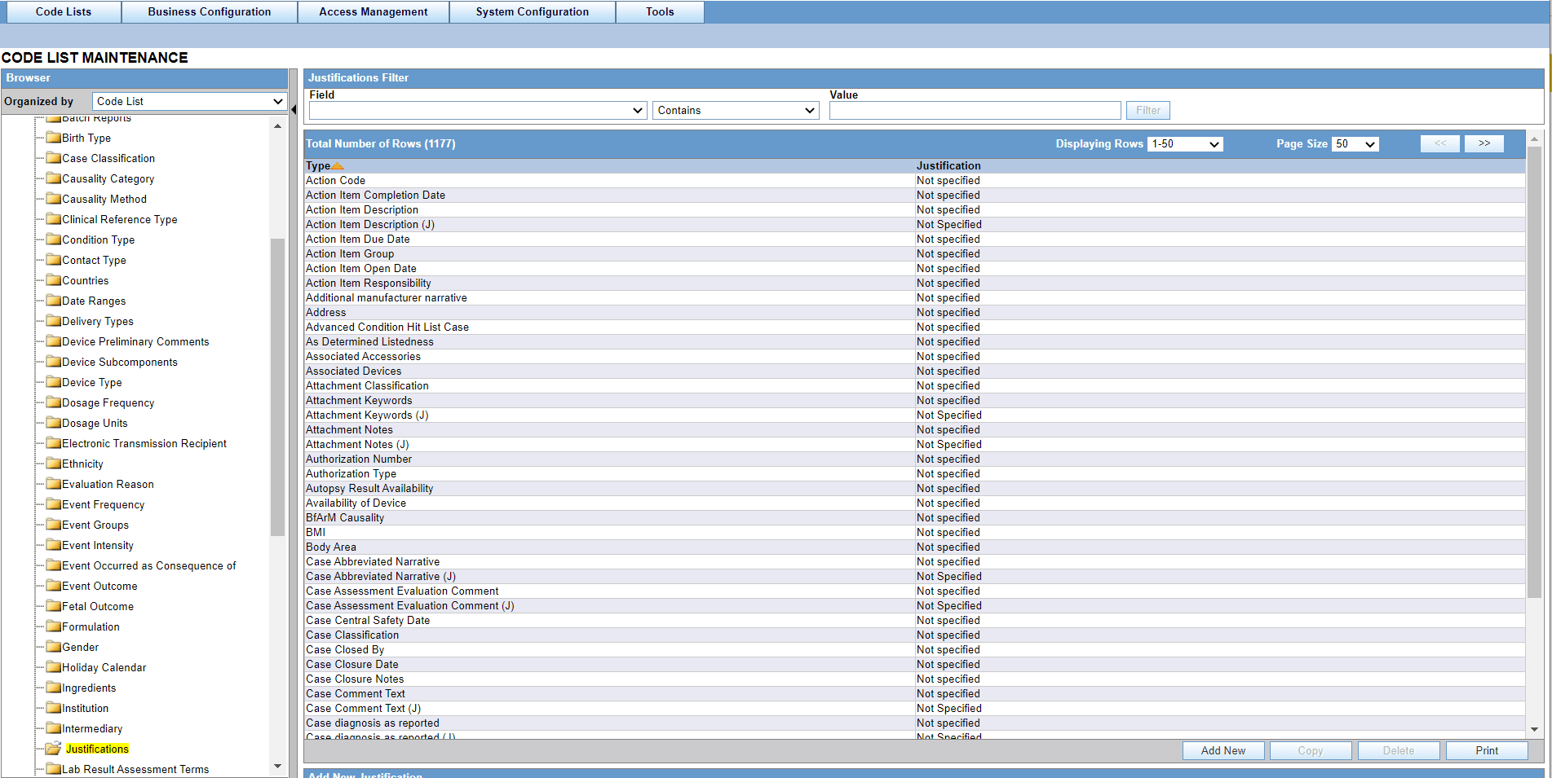Open the Justifications folder icon
The height and width of the screenshot is (778, 1552).
[53, 749]
